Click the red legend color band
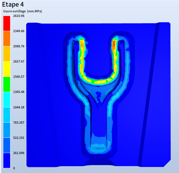The height and width of the screenshot is (173, 179). tap(7, 23)
